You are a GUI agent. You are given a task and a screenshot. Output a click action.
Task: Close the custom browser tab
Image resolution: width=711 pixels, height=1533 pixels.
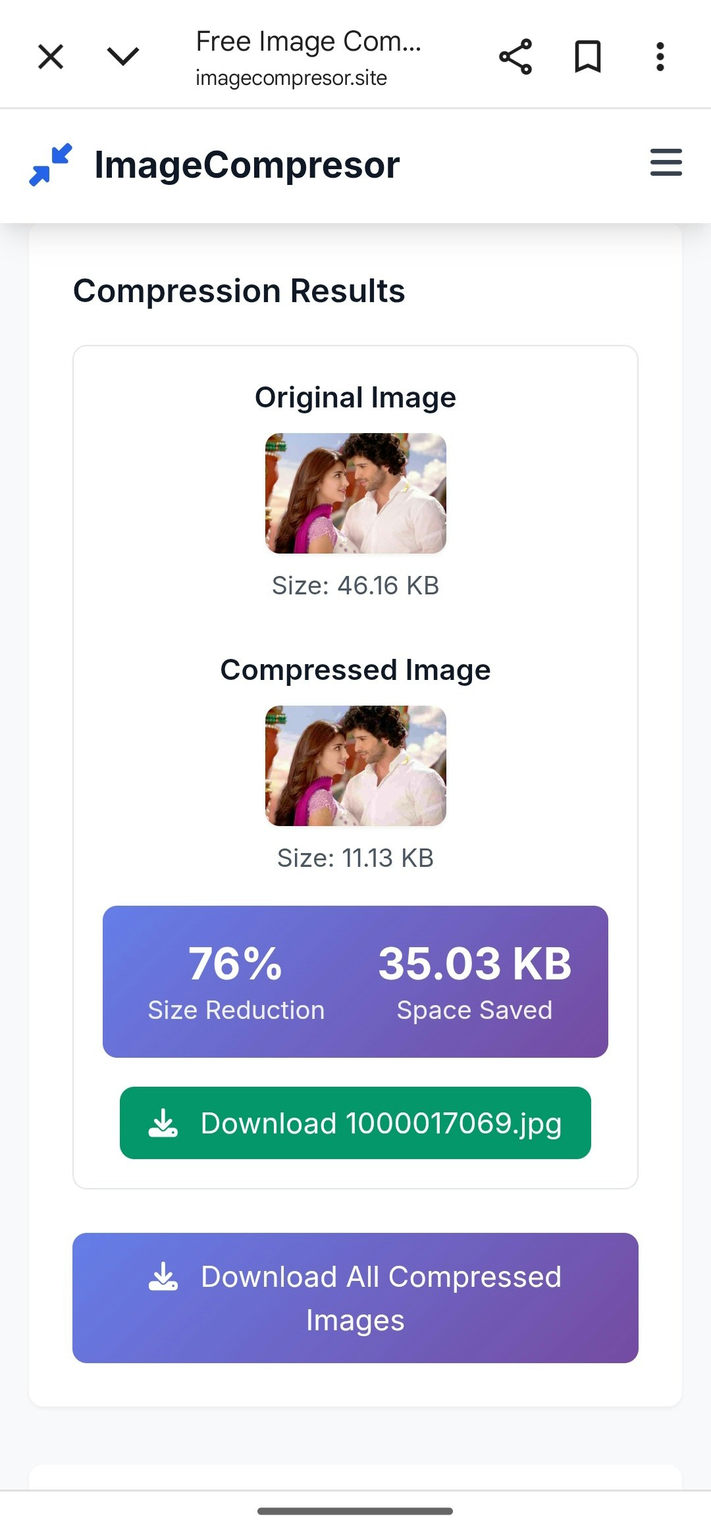[x=50, y=57]
